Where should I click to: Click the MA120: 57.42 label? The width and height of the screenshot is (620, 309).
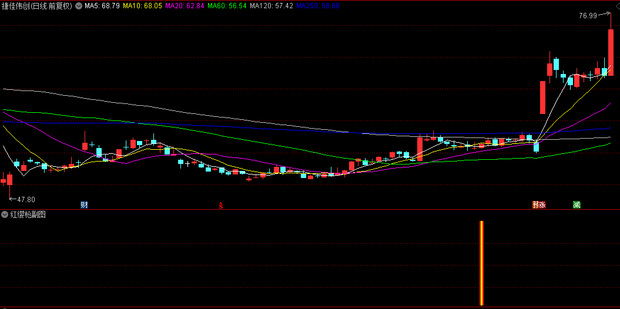272,6
